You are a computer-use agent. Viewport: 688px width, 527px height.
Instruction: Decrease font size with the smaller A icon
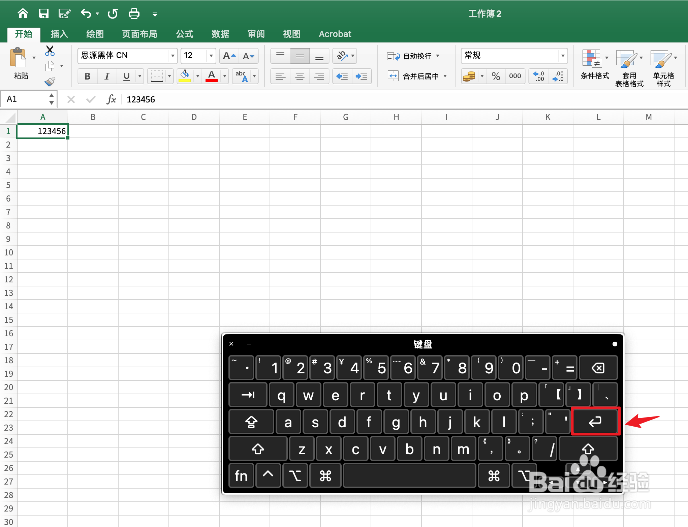pos(249,56)
